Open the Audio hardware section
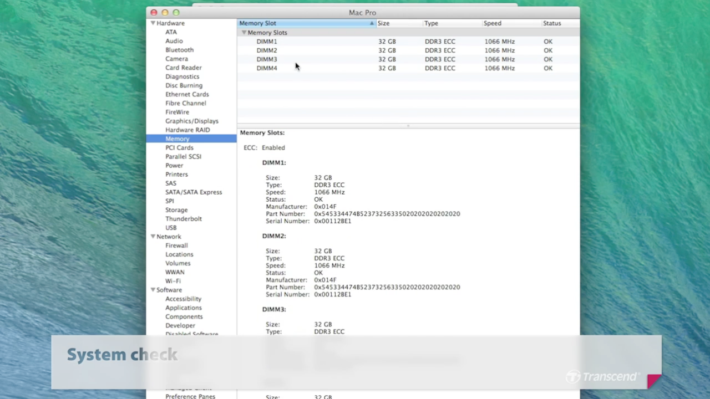The height and width of the screenshot is (399, 710). 174,41
